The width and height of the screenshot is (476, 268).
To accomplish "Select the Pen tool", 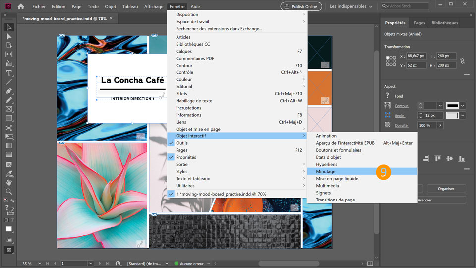I will coord(9,91).
